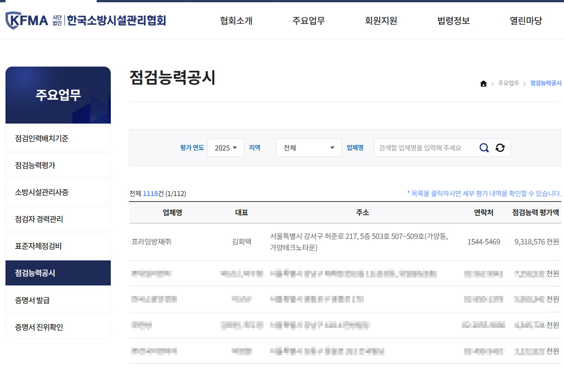The height and width of the screenshot is (368, 564).
Task: Click the KFMA logo in header
Action: point(85,20)
